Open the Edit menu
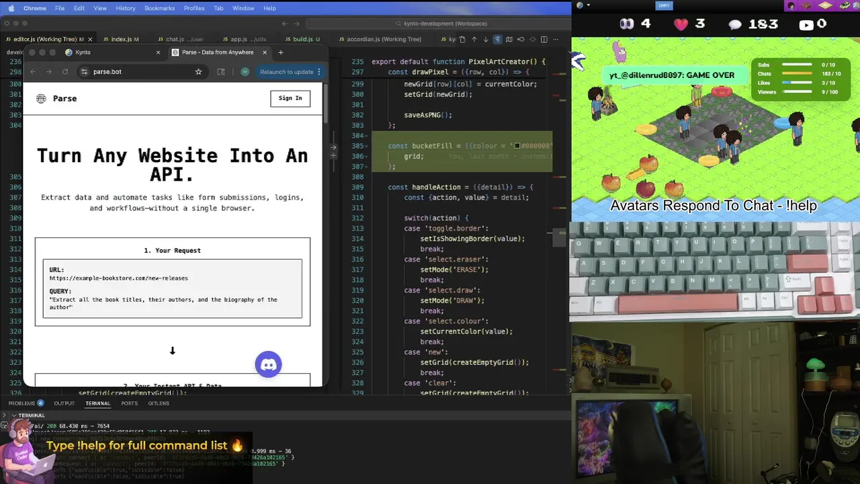This screenshot has width=860, height=484. 79,8
